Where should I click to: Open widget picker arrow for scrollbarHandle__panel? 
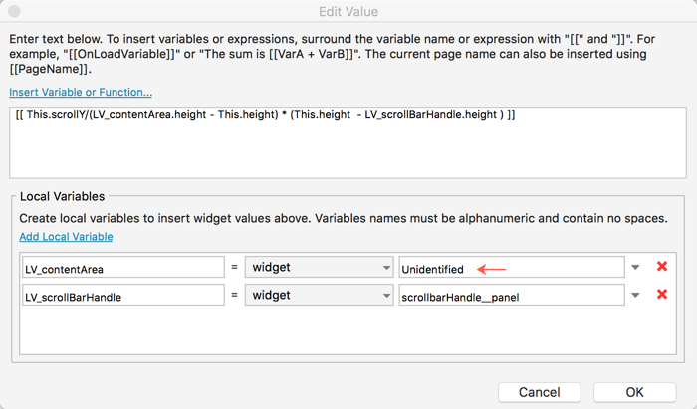[635, 296]
